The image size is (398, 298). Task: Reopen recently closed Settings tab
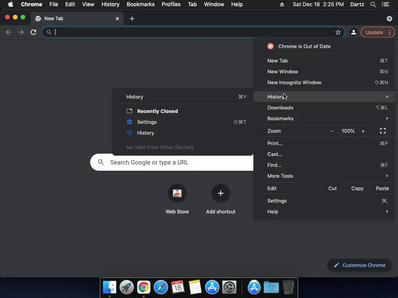coord(183,122)
